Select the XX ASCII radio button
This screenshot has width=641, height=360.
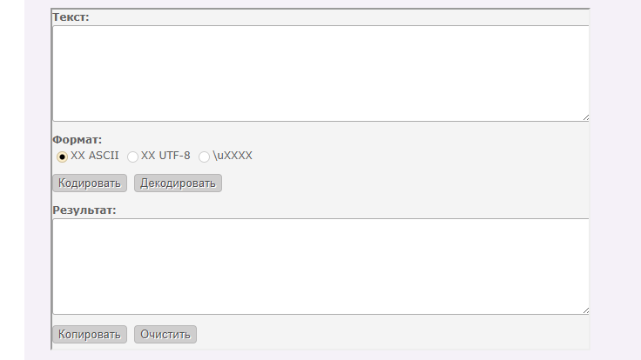[62, 157]
